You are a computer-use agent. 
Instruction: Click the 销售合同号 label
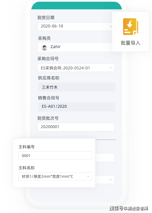point(48,98)
